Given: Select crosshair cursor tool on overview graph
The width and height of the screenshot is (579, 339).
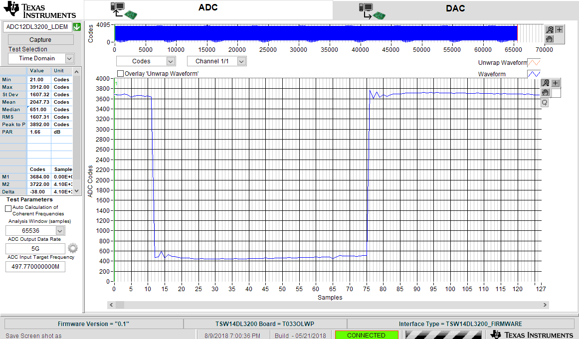Looking at the screenshot, I should 559,29.
